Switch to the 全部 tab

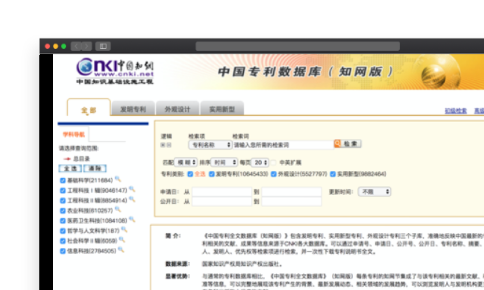pos(89,108)
